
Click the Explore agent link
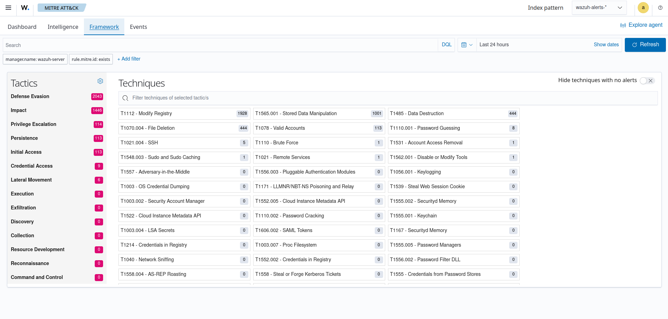(x=642, y=25)
